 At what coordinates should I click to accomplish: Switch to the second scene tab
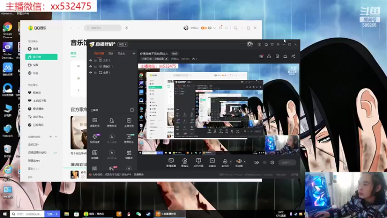(111, 53)
